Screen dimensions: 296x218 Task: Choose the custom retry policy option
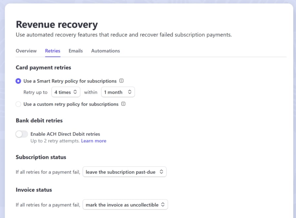pyautogui.click(x=18, y=104)
